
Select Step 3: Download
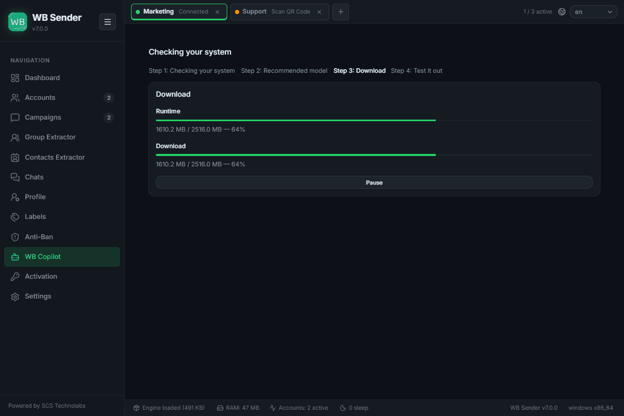tap(360, 71)
